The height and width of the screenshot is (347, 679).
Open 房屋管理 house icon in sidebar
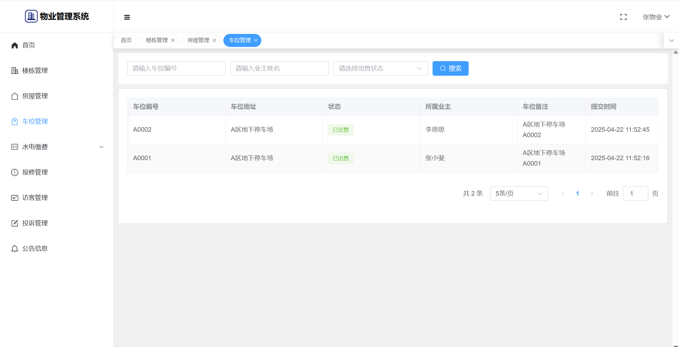pos(15,96)
